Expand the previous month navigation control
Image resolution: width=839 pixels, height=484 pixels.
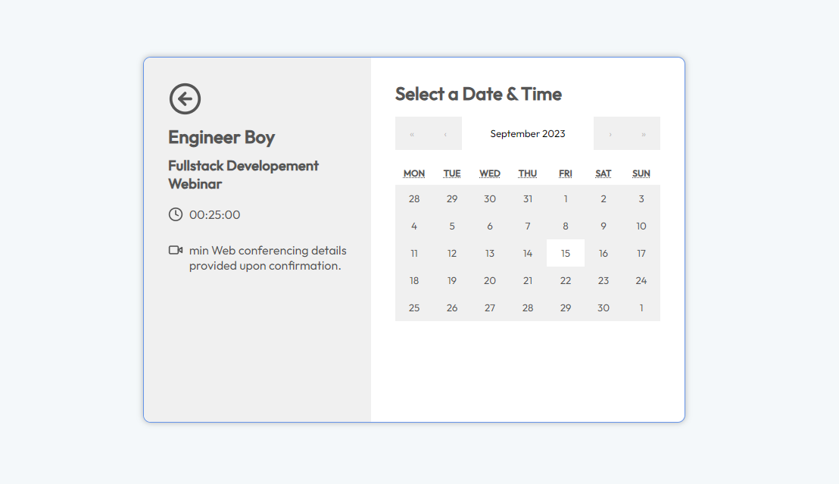428,133
